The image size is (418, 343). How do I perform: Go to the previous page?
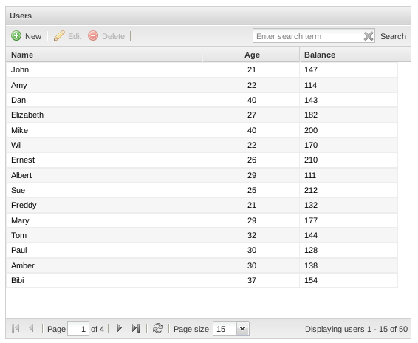coord(31,328)
